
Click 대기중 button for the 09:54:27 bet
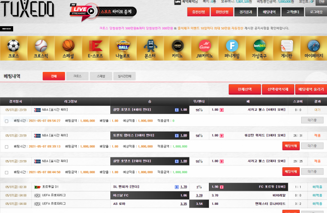312,120
